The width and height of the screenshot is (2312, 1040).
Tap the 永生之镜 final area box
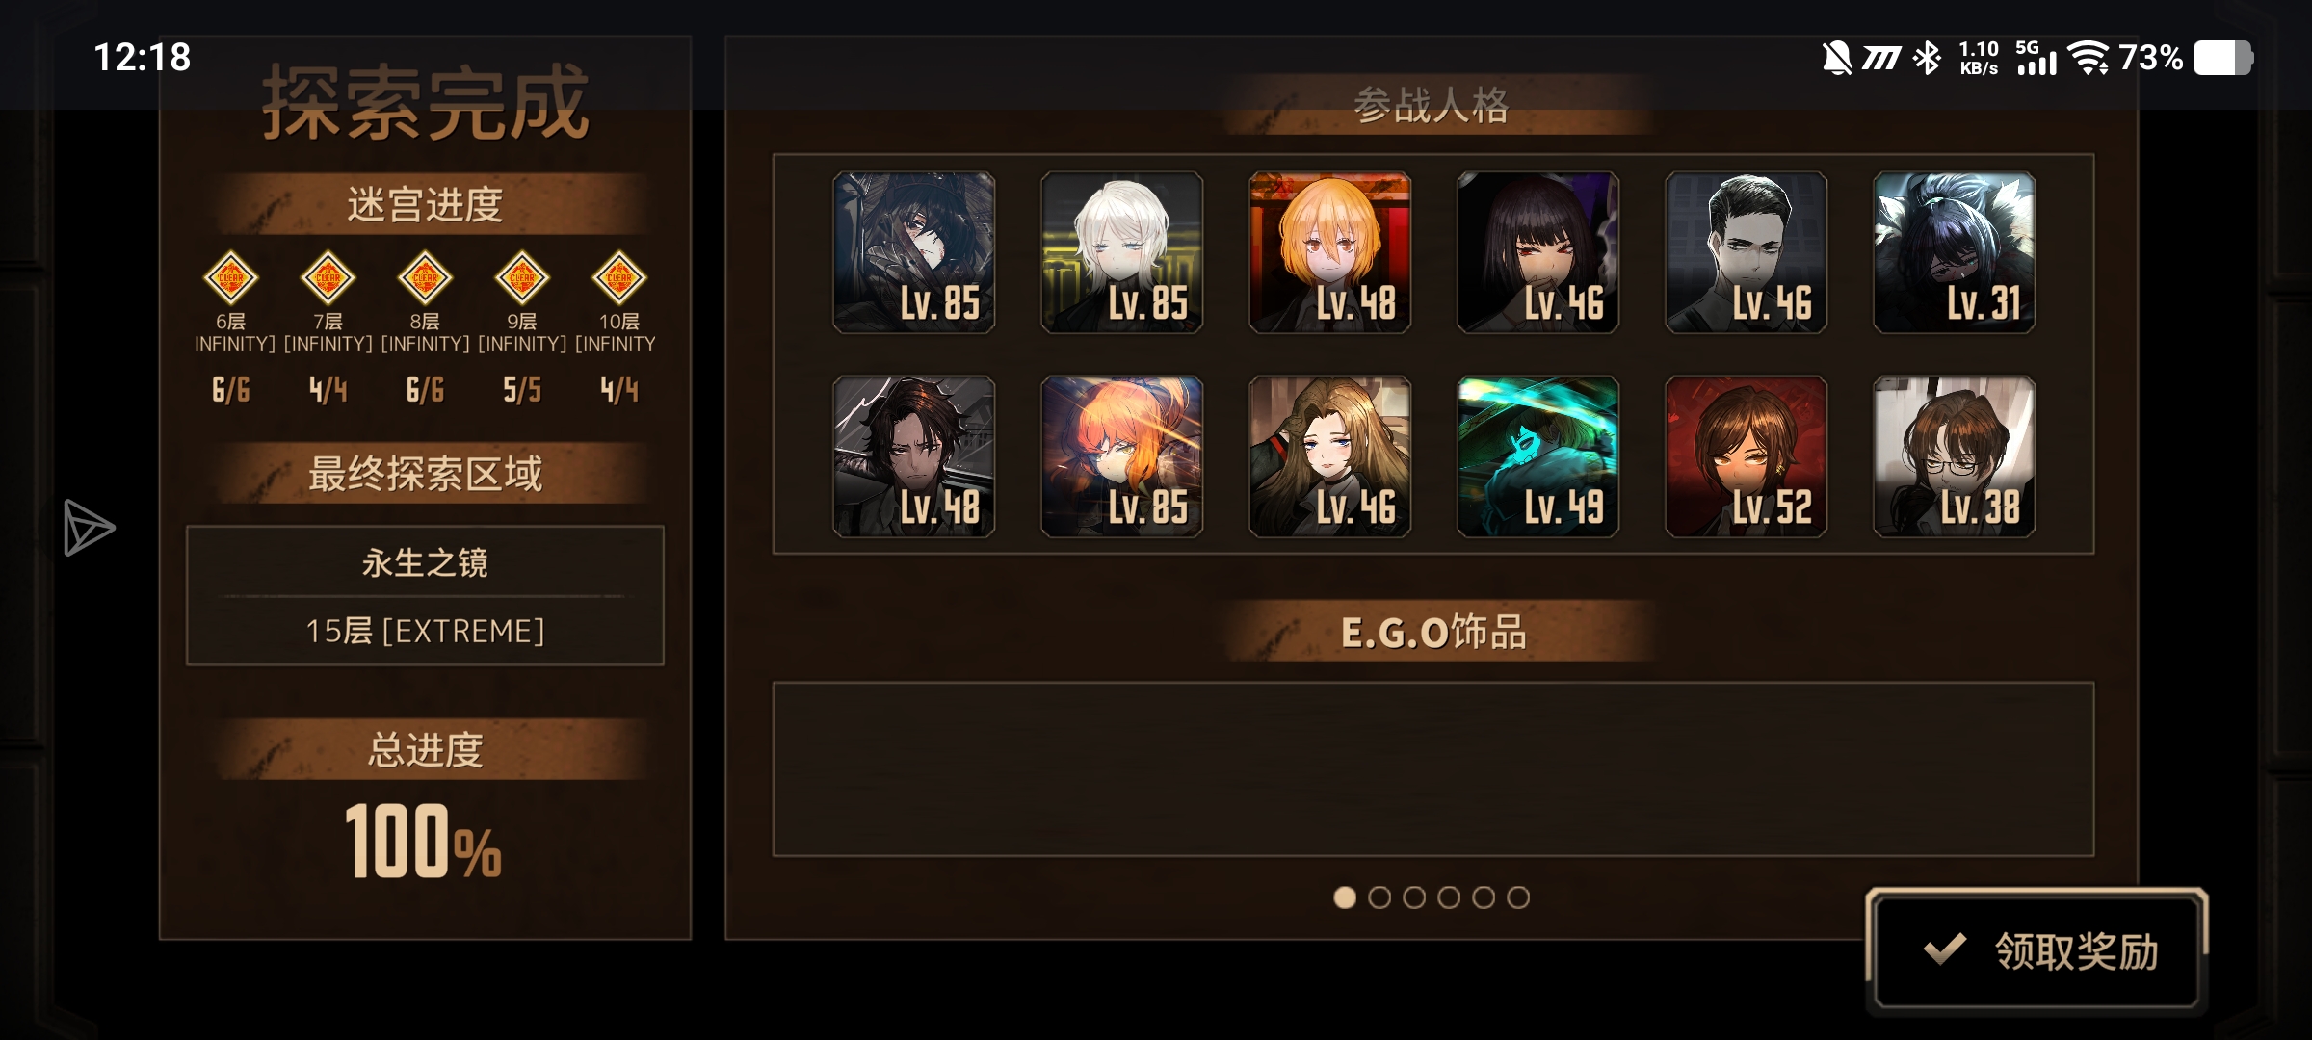425,595
